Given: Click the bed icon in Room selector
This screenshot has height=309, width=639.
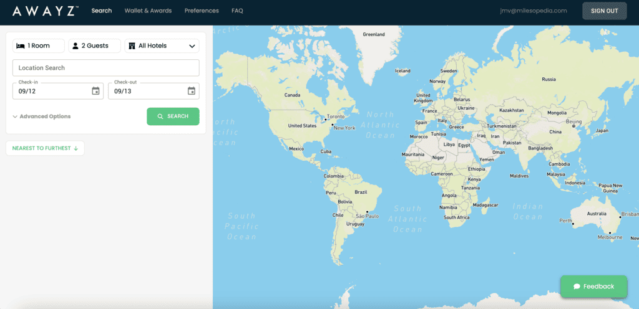Looking at the screenshot, I should 21,45.
